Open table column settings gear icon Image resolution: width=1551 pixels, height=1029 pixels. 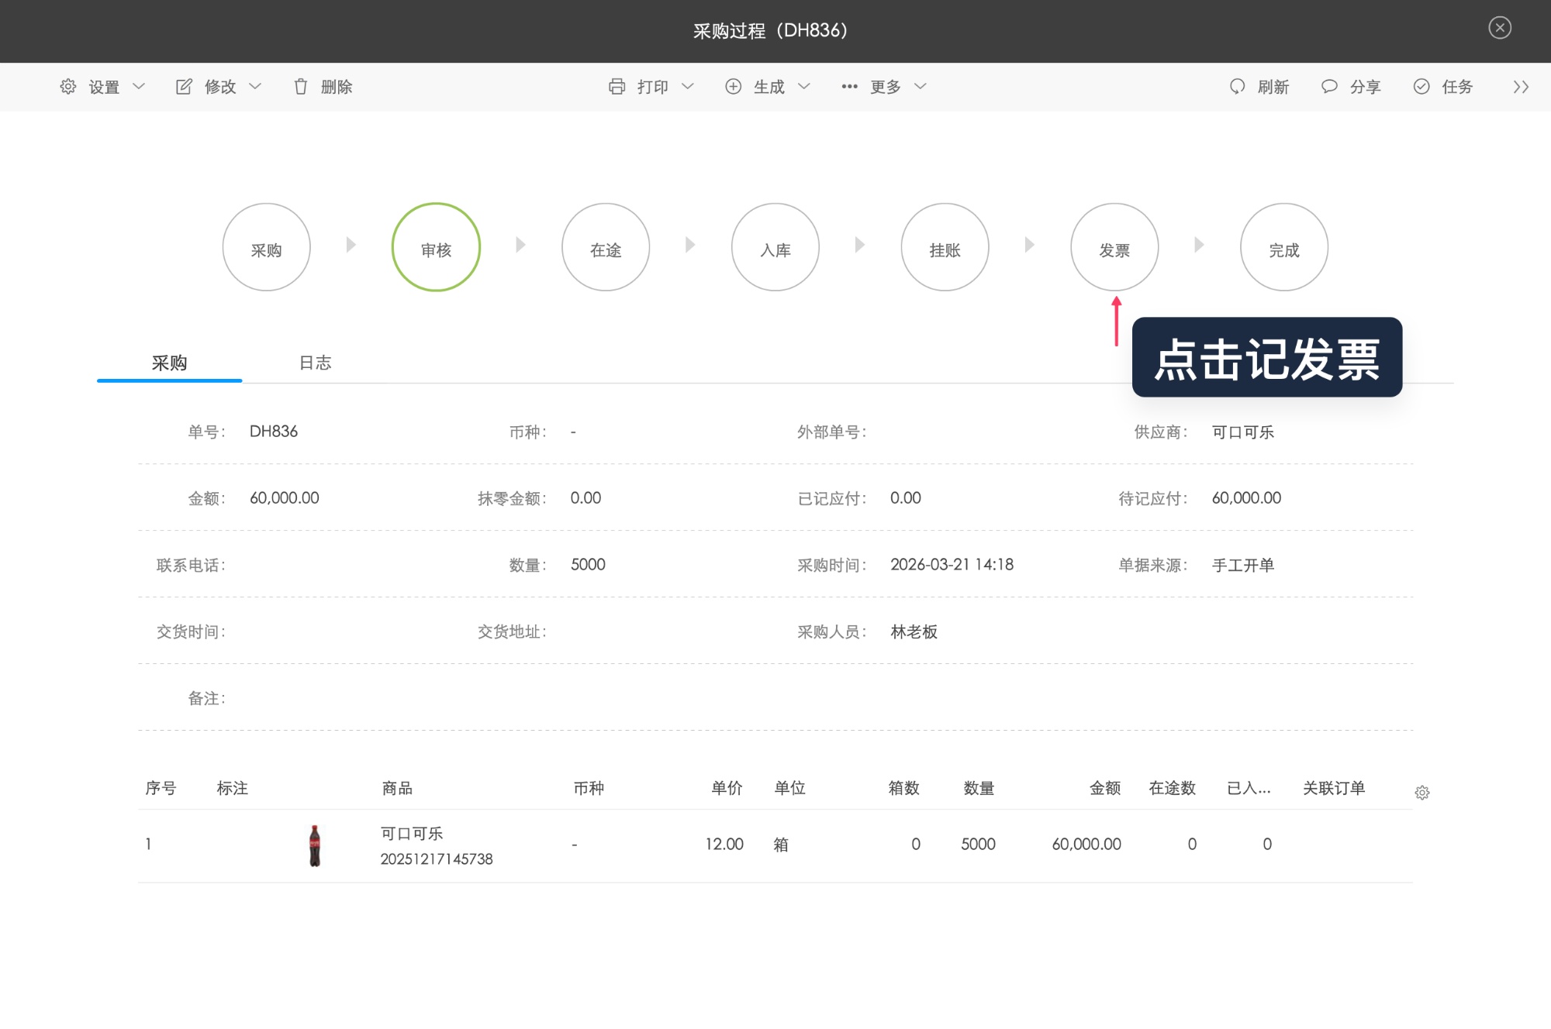[1423, 793]
